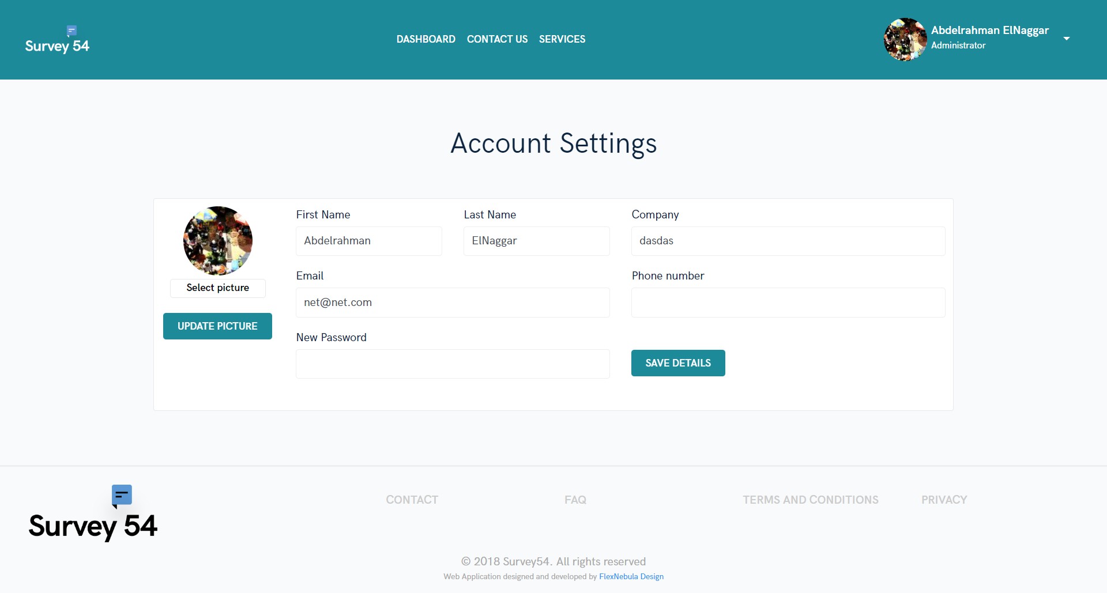Expand the user account dropdown arrow
The image size is (1107, 593).
(1066, 39)
